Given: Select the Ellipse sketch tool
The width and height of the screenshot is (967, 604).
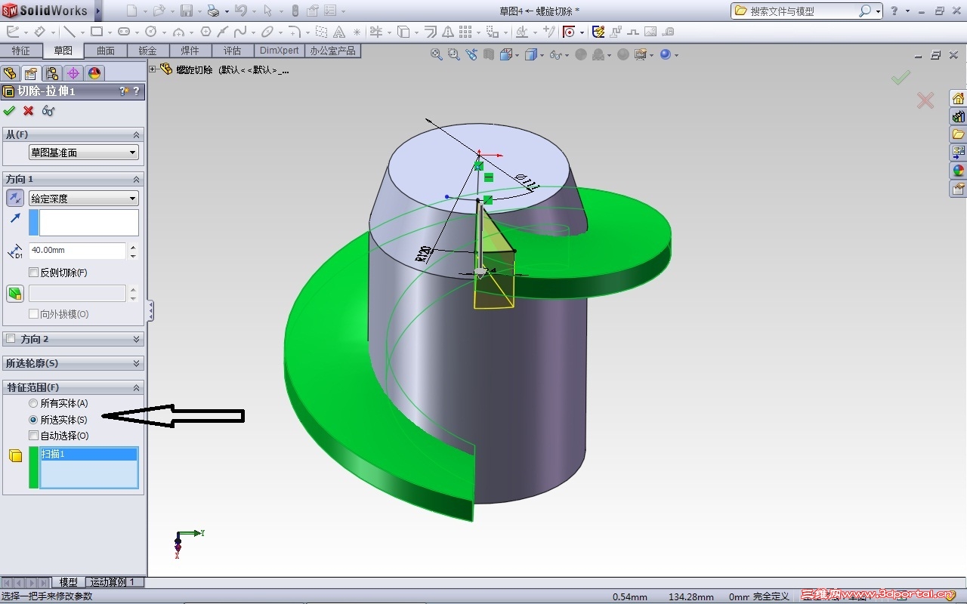Looking at the screenshot, I should 267,32.
